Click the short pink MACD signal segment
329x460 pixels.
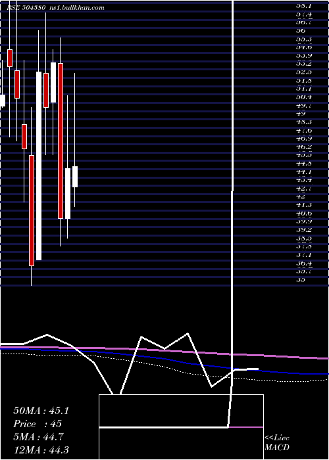(x=246, y=427)
